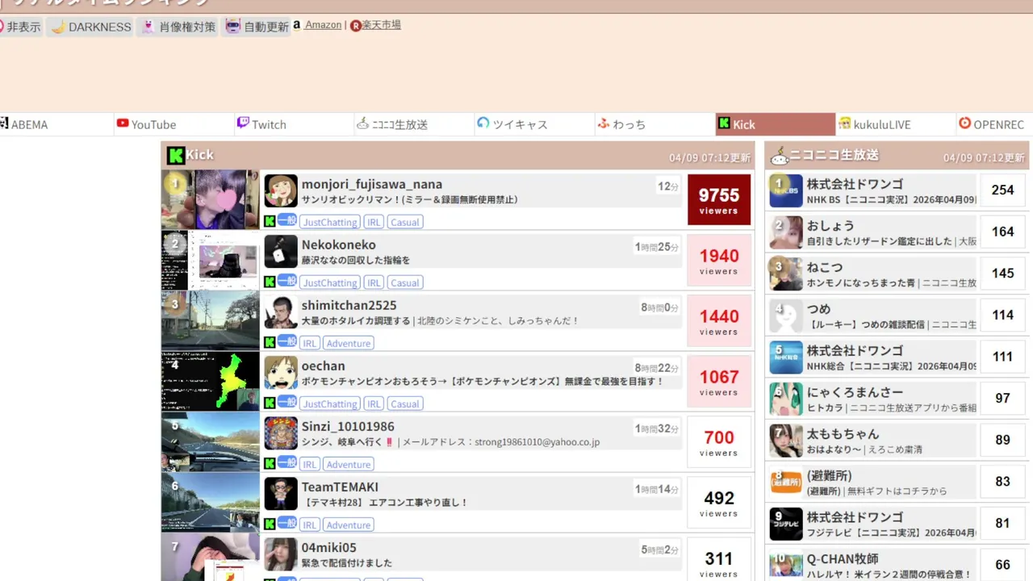Screen dimensions: 1033x581
Task: Select the Kick tab
Action: (x=775, y=124)
